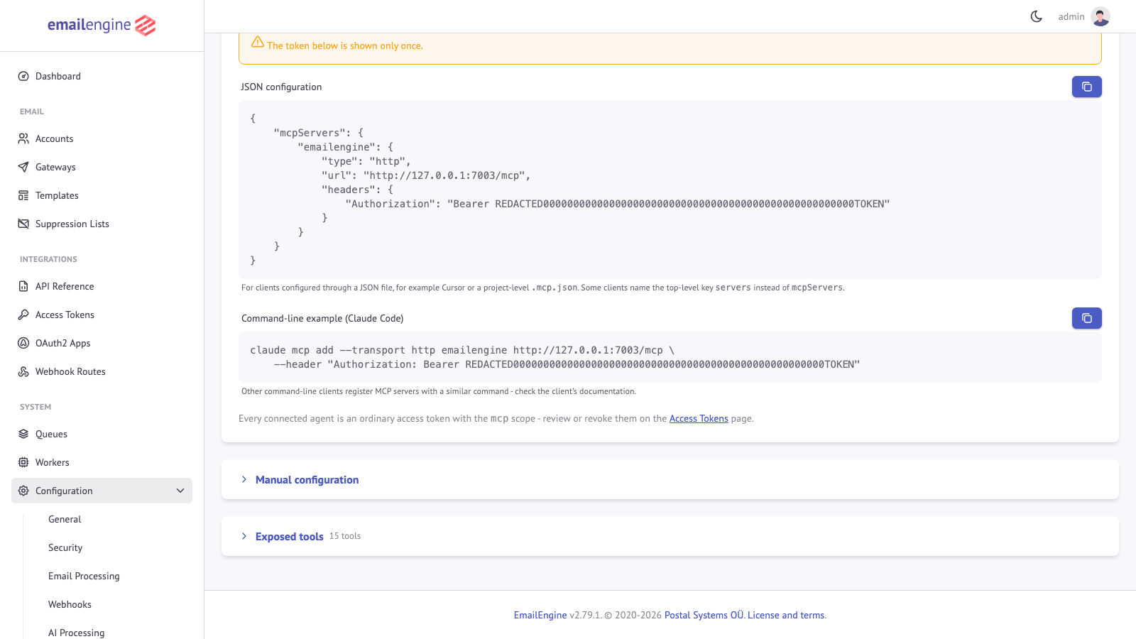Expand Manual configuration chevron
Viewport: 1136px width, 639px height.
tap(244, 479)
